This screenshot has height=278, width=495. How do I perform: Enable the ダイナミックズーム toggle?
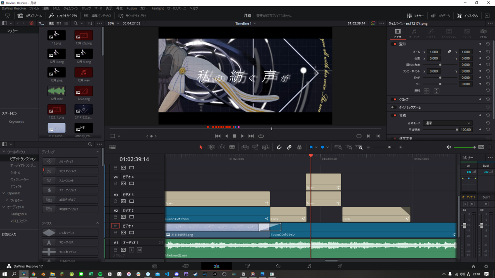pyautogui.click(x=394, y=107)
